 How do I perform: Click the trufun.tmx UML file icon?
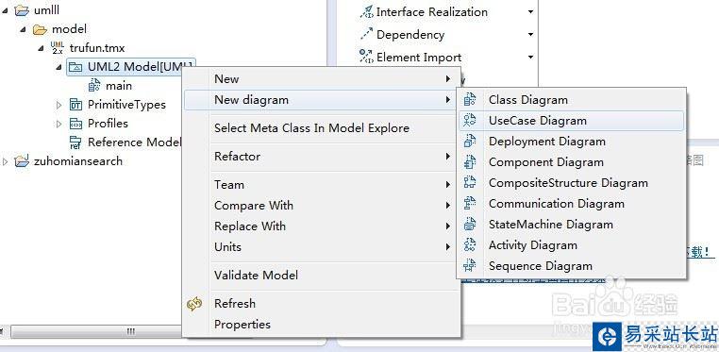[x=58, y=48]
